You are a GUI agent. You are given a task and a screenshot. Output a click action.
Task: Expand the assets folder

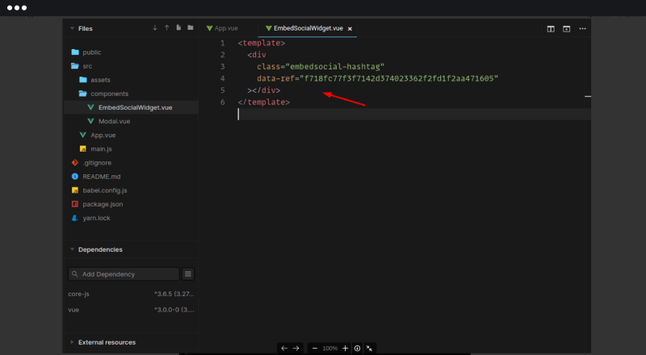click(100, 80)
